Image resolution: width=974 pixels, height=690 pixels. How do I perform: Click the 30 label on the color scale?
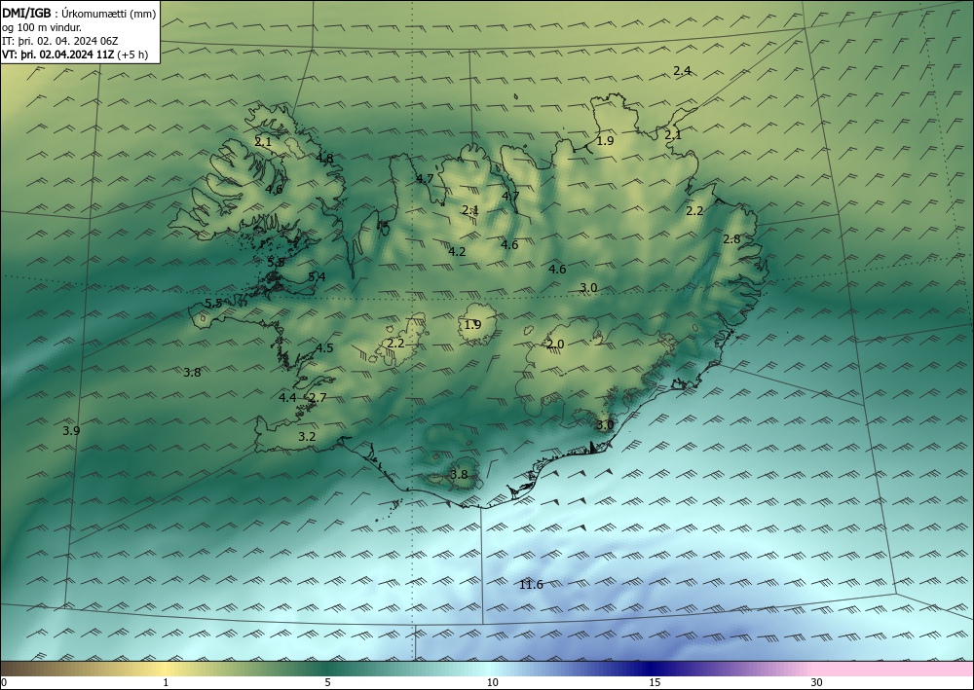(x=817, y=683)
